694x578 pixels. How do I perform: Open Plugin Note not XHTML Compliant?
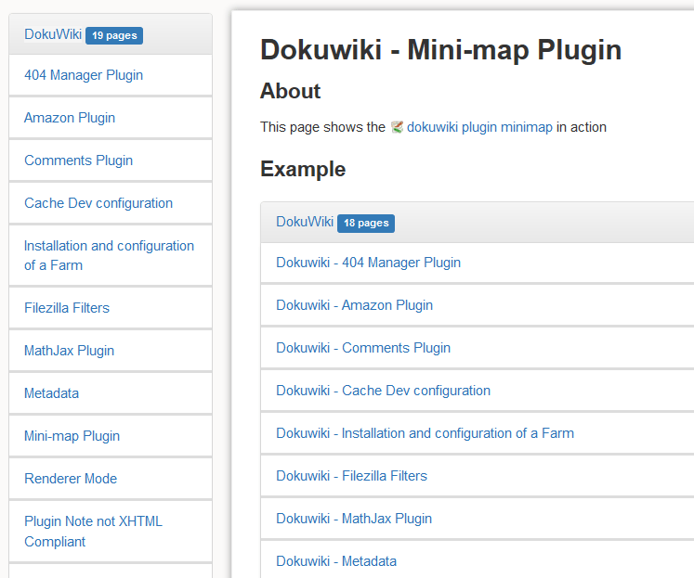(94, 532)
